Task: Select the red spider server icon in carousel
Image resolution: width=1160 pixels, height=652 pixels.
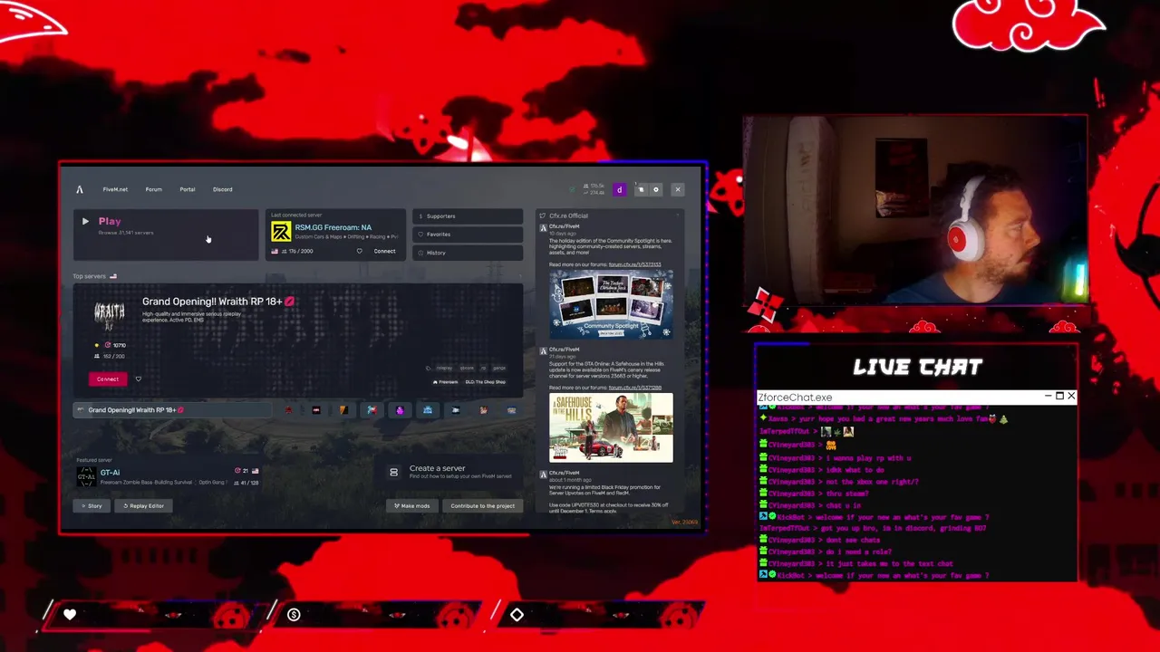Action: coord(288,410)
